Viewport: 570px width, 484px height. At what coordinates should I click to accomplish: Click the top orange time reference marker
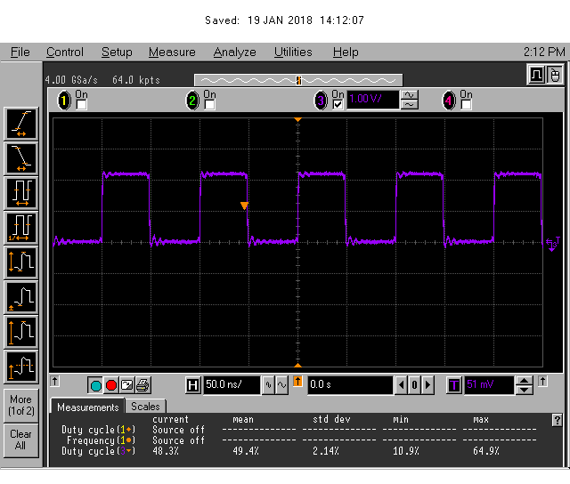[297, 119]
